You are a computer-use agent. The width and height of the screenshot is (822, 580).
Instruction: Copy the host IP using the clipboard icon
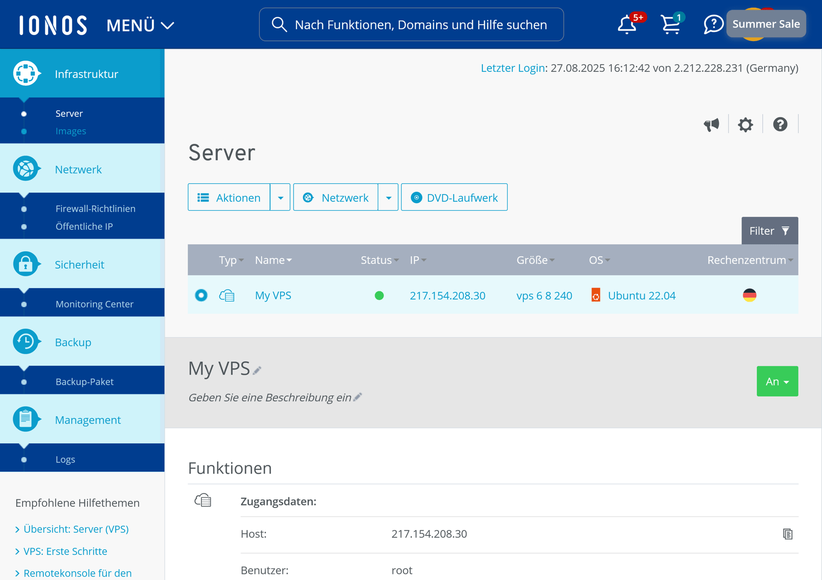(788, 534)
